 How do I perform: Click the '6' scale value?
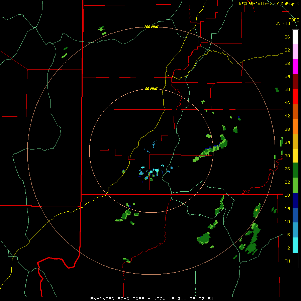point(289,235)
